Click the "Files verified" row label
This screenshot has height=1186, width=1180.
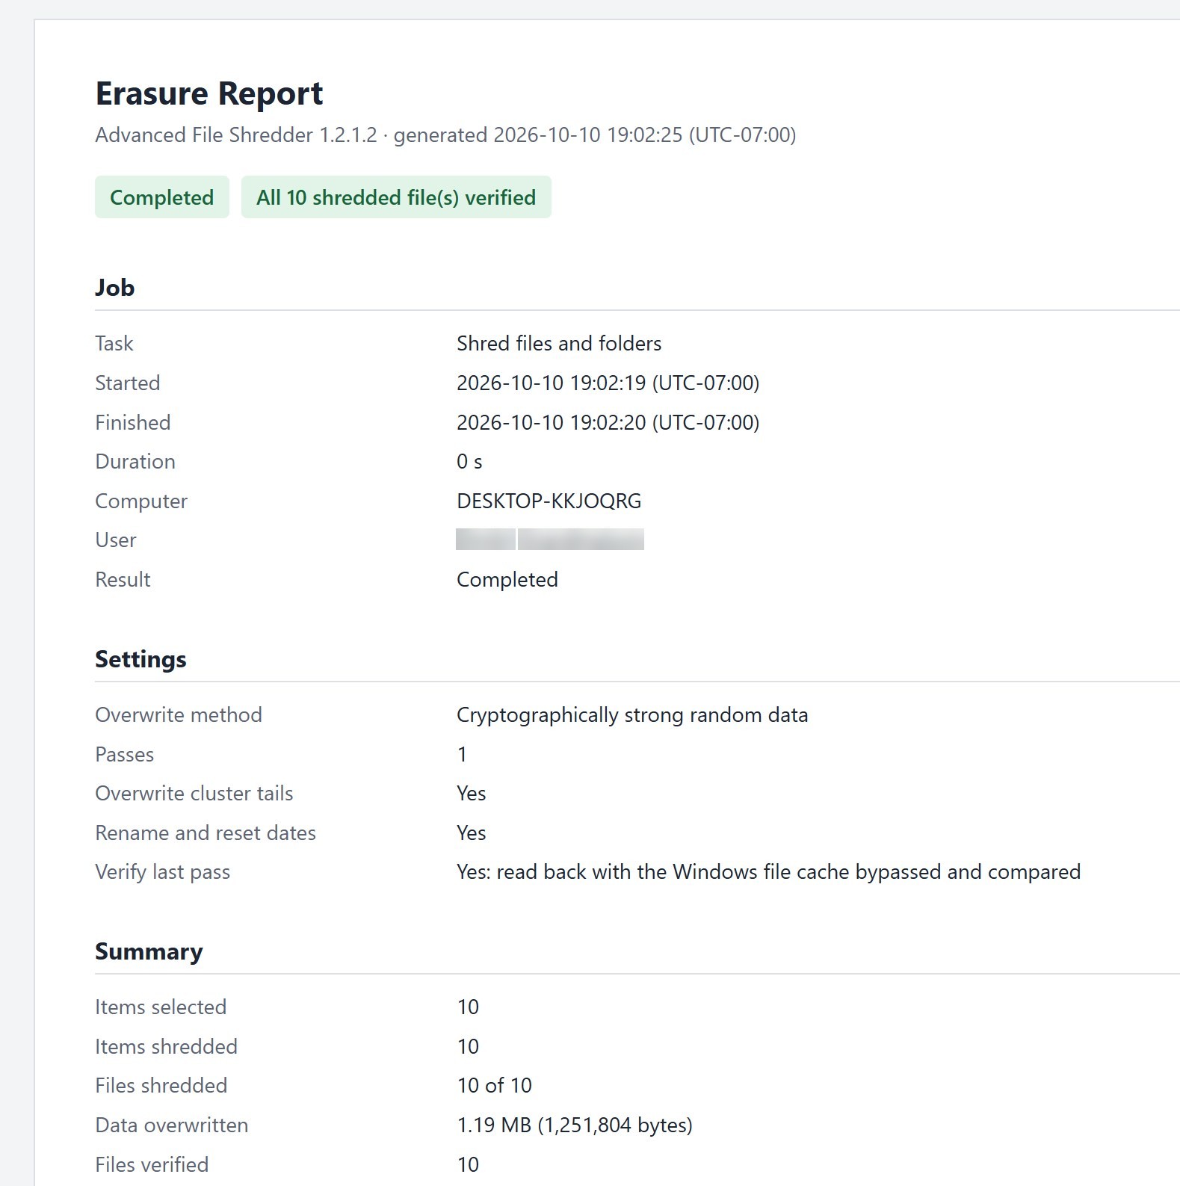click(x=152, y=1165)
